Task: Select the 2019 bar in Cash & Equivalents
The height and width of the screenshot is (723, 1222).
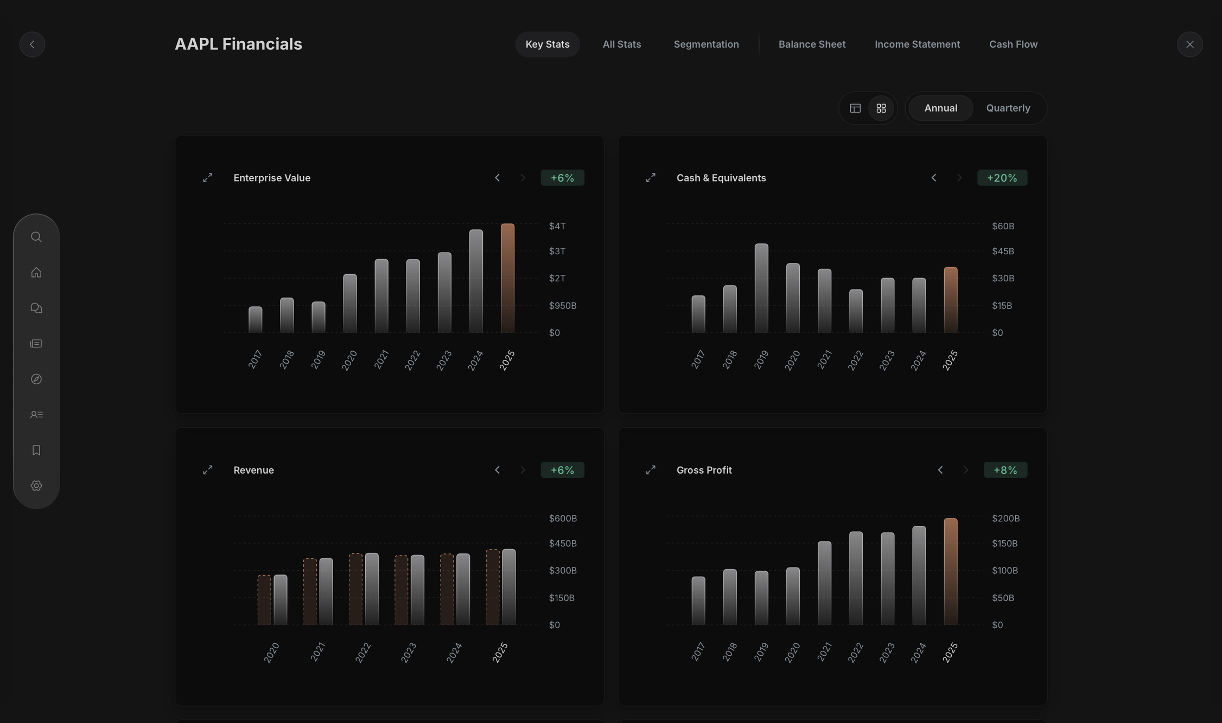Action: [x=761, y=288]
